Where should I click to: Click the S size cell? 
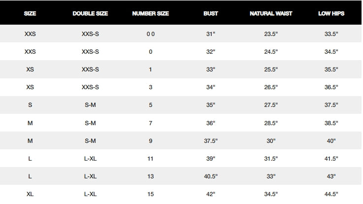point(30,105)
